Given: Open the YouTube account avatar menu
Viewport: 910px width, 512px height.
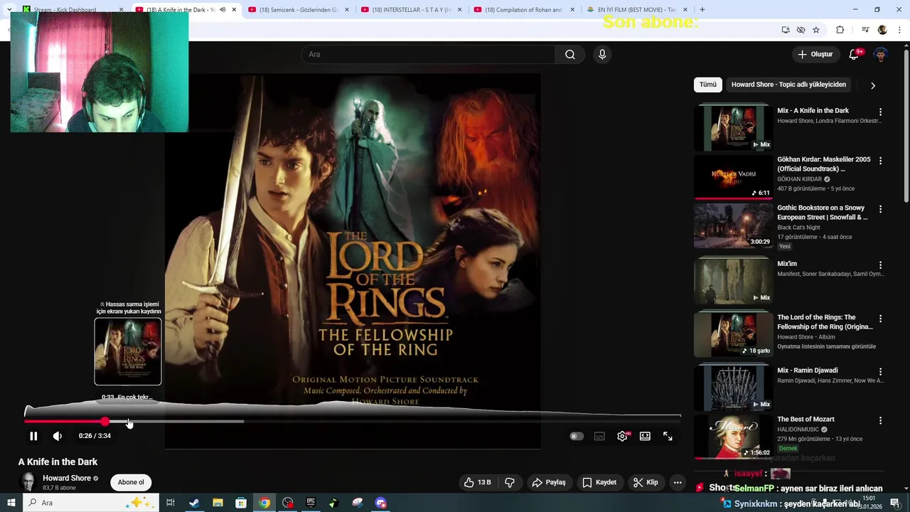Looking at the screenshot, I should [881, 54].
